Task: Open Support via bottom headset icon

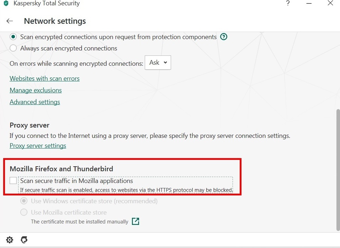Action: (x=24, y=240)
